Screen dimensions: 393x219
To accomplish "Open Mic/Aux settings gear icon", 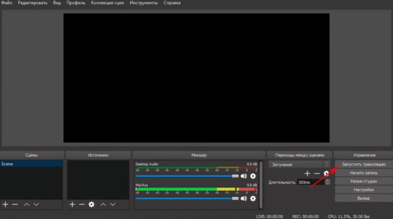I will (253, 199).
